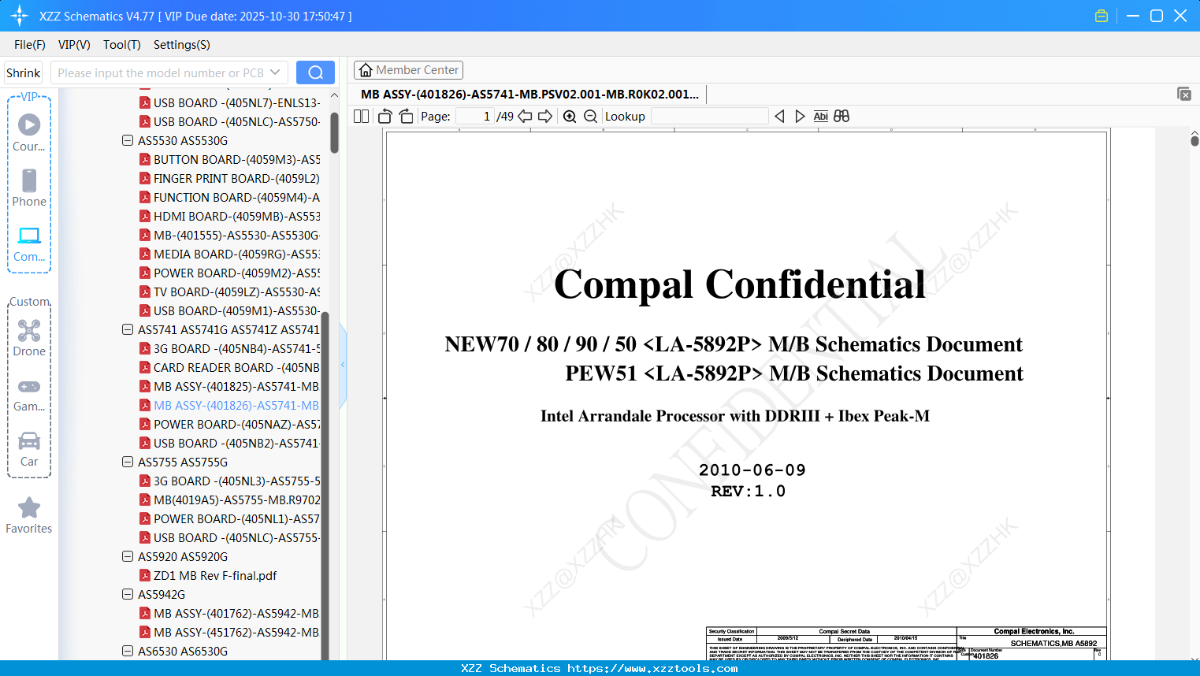Collapse the AS6530 AS6530G folder

click(128, 652)
